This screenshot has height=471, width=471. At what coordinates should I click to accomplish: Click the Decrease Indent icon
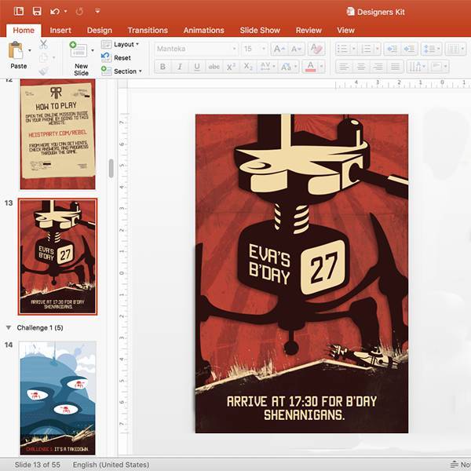tap(392, 49)
